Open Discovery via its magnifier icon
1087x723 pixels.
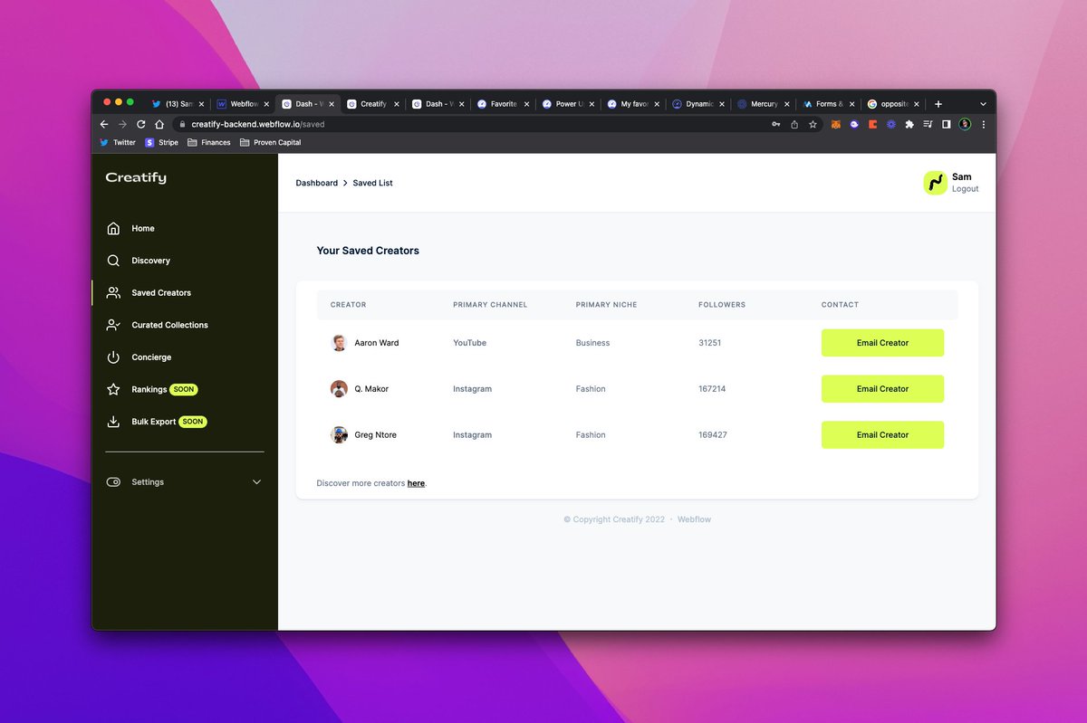coord(113,261)
